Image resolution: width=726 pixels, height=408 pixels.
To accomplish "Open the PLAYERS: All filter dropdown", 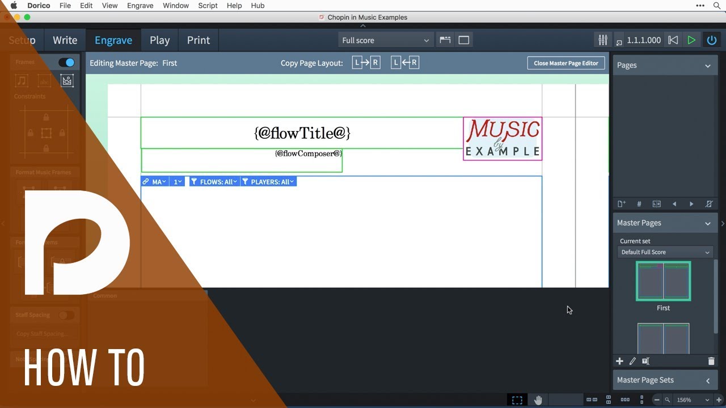I will (x=268, y=182).
